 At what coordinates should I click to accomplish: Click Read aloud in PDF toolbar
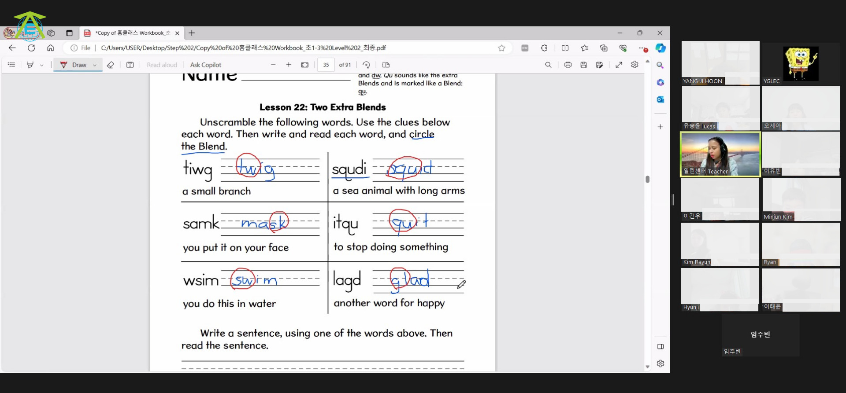pos(162,65)
